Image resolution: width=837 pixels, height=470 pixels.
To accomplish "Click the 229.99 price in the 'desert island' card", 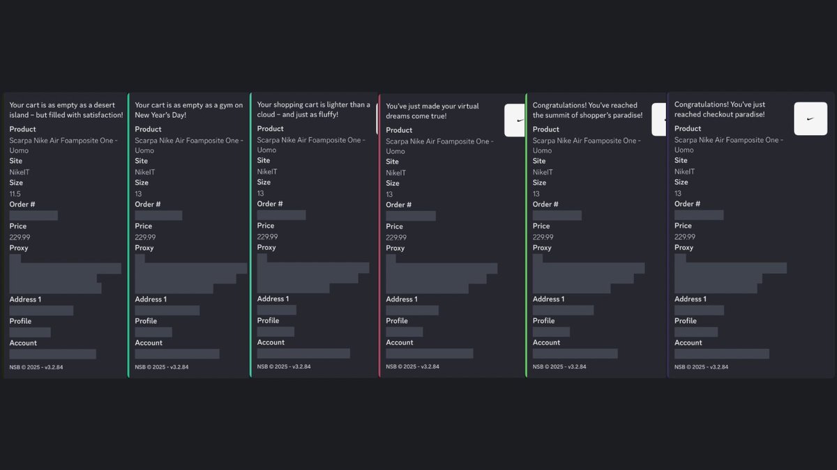I will tap(20, 237).
